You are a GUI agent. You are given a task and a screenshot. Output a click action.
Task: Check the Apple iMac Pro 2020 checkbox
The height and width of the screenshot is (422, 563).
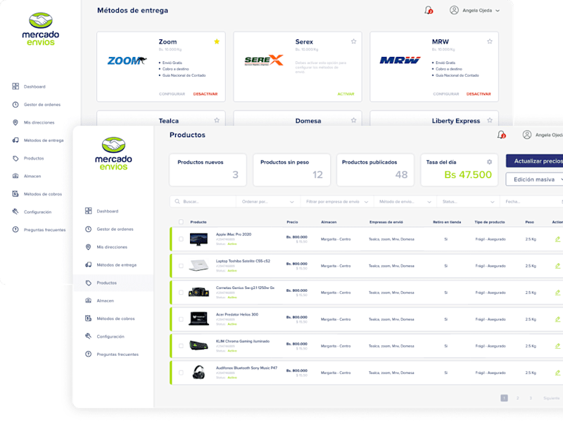pyautogui.click(x=181, y=239)
